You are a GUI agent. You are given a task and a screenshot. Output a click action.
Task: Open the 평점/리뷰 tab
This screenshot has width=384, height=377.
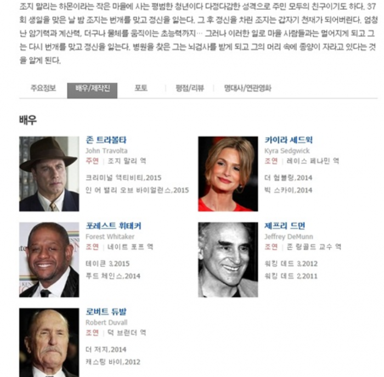point(190,88)
